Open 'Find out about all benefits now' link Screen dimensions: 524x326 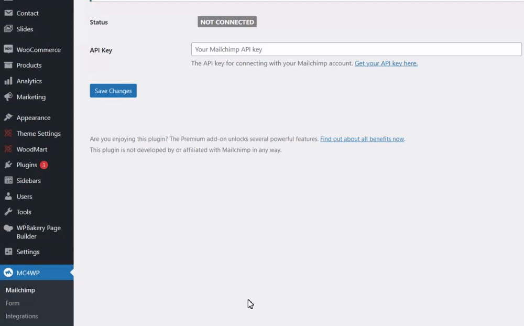pyautogui.click(x=362, y=139)
